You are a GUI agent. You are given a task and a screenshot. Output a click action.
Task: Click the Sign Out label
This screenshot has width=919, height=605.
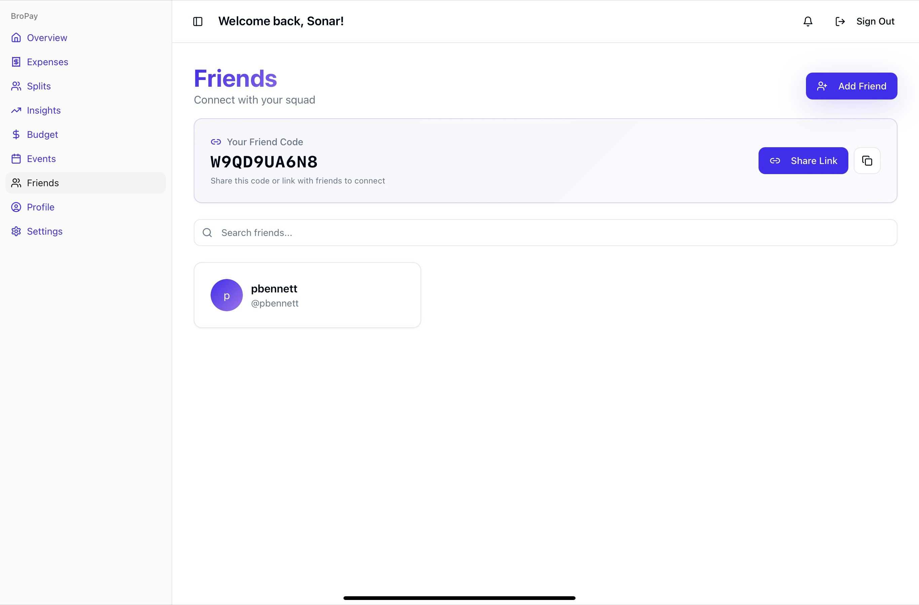(x=875, y=21)
